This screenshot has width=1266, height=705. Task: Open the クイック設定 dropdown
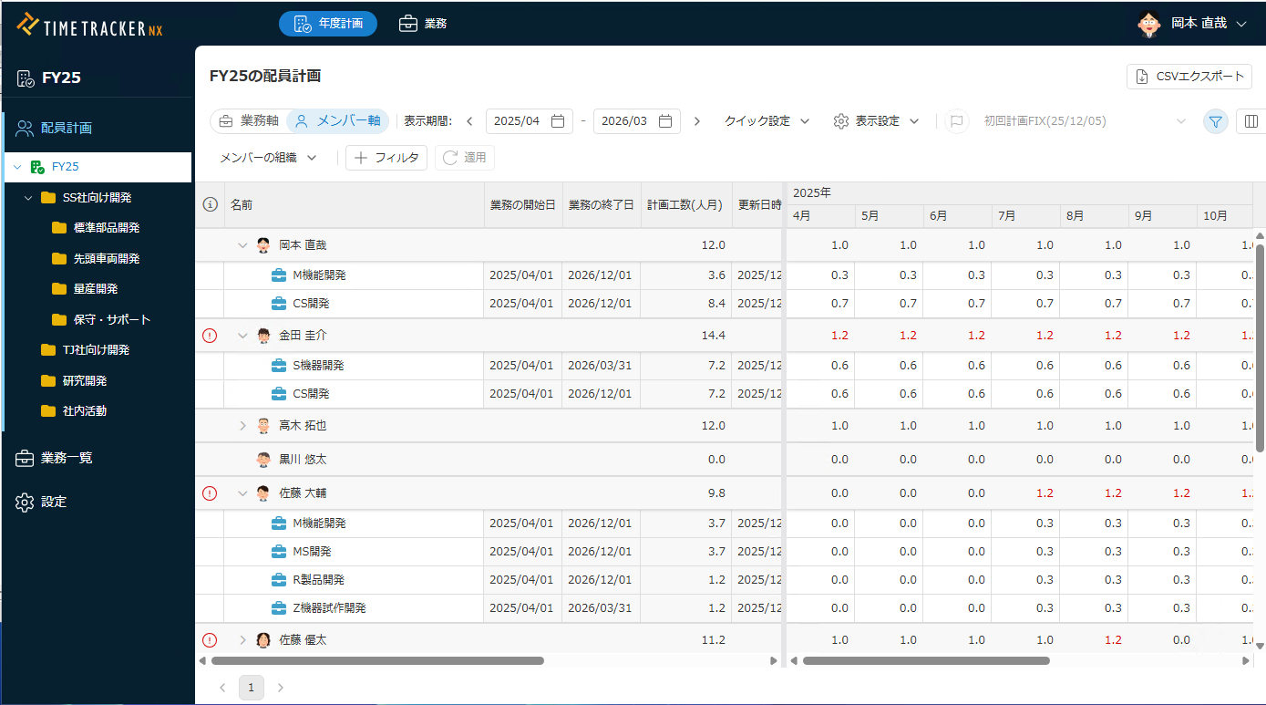(767, 121)
